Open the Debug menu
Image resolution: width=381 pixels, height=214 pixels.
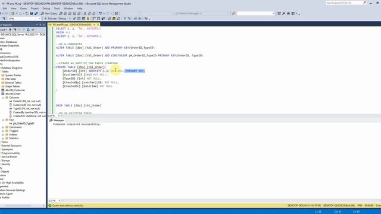tap(46, 8)
